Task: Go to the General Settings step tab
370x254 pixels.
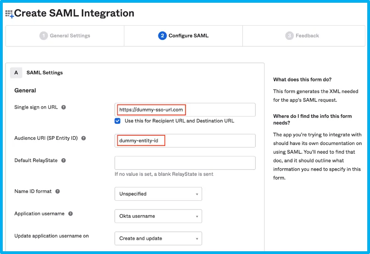Action: click(x=65, y=36)
